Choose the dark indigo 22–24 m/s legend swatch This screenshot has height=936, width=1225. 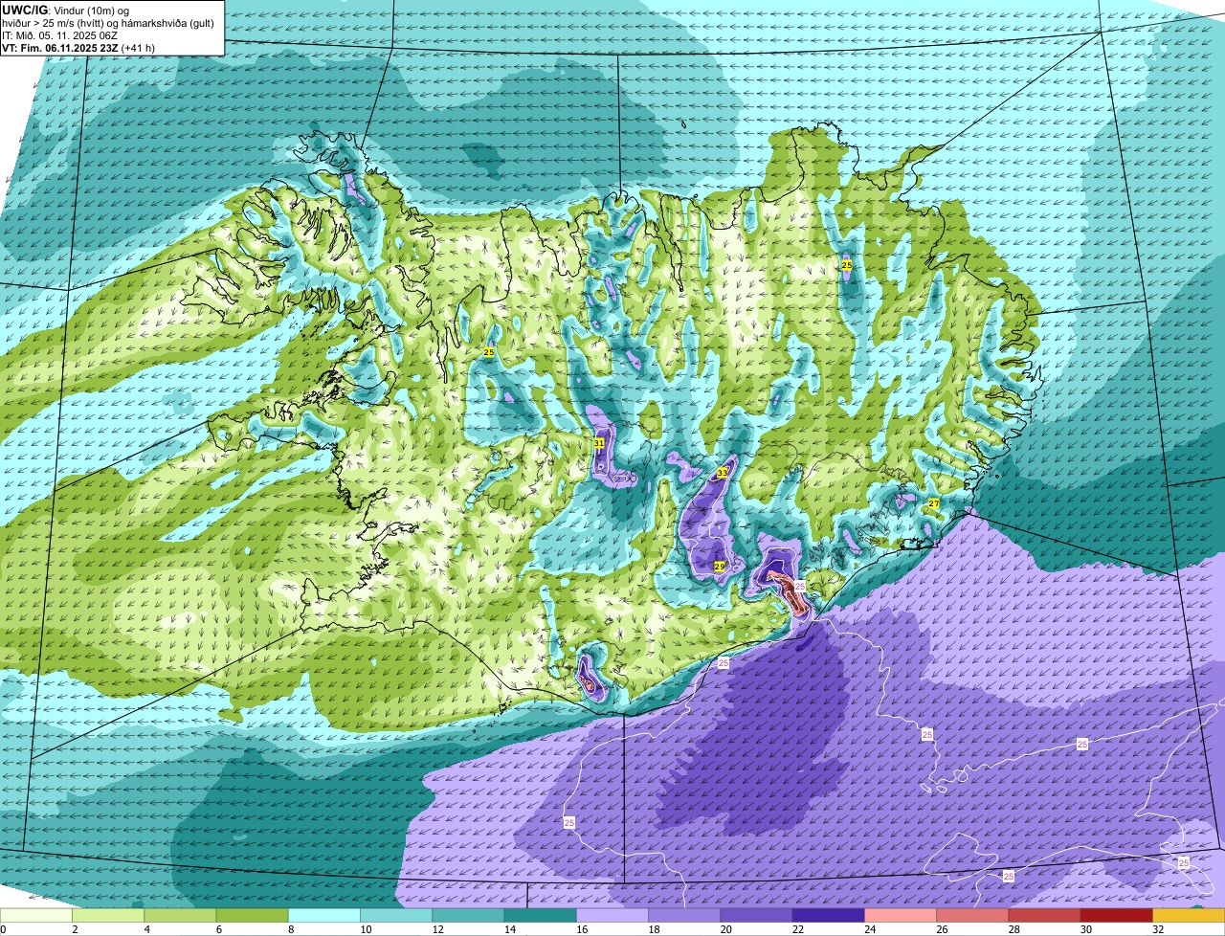tap(829, 916)
